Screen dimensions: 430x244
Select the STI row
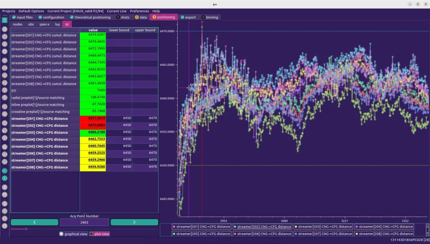84,91
